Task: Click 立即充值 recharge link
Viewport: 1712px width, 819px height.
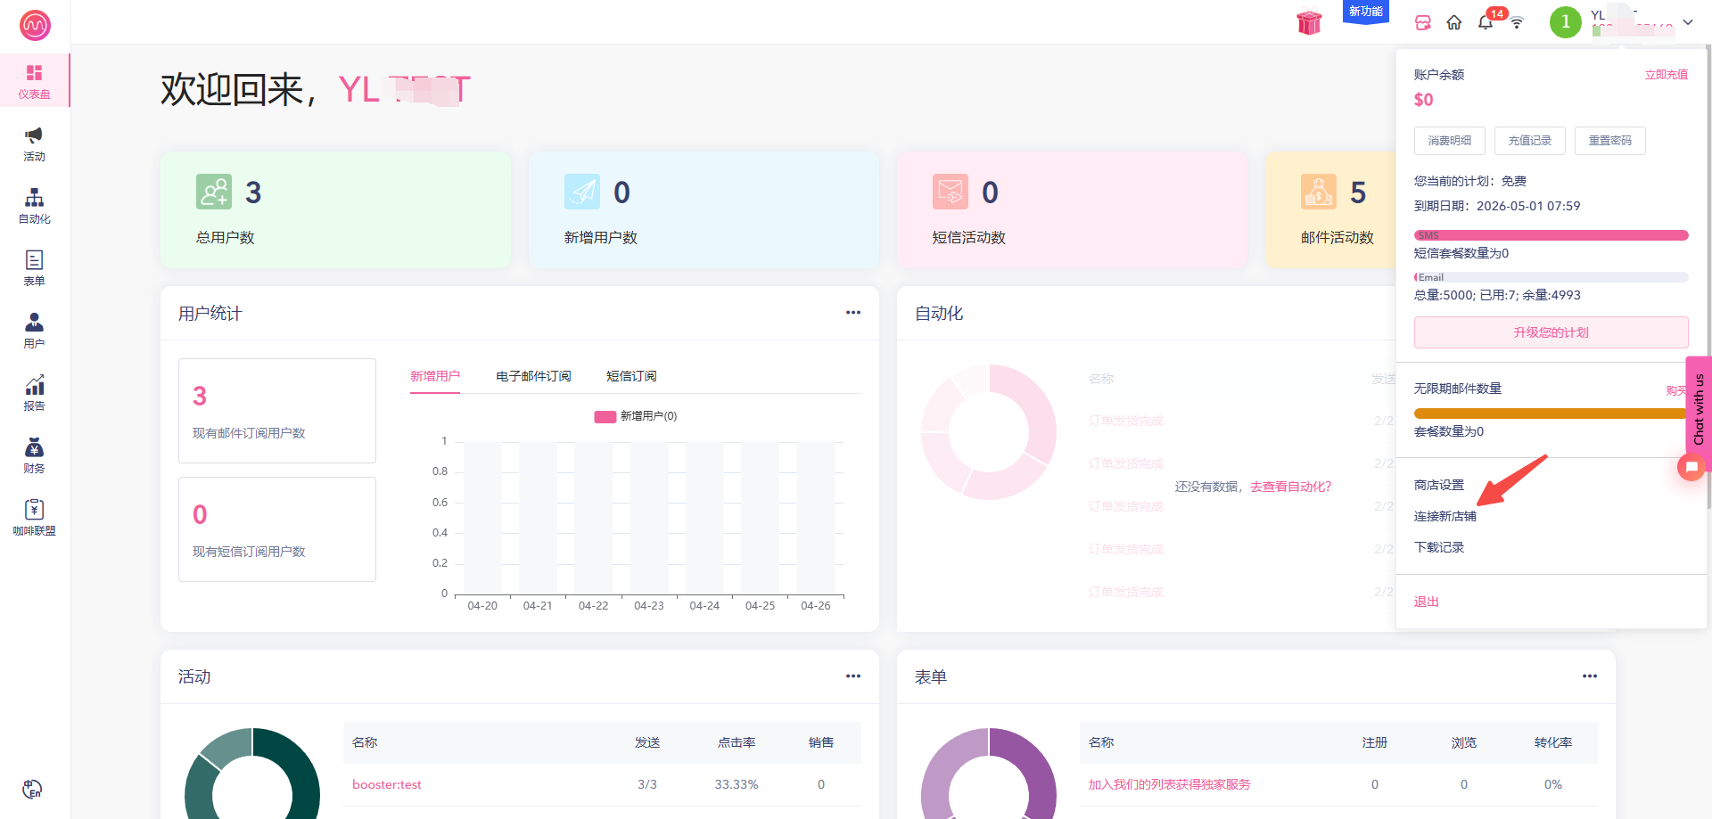Action: pos(1666,75)
